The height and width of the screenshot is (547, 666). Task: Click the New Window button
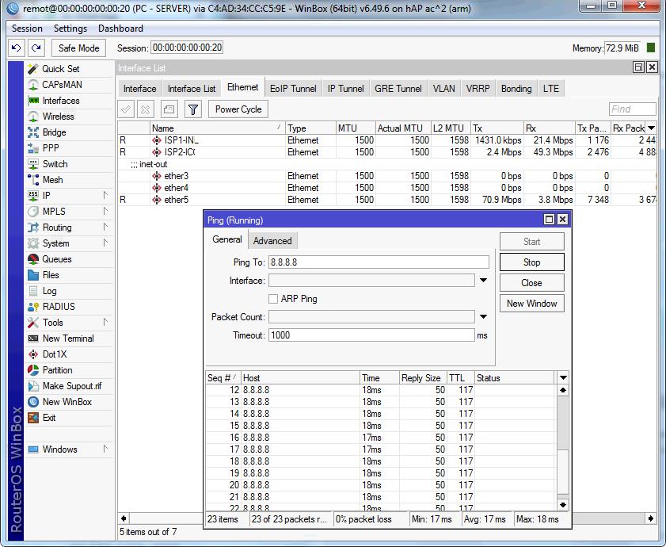532,304
